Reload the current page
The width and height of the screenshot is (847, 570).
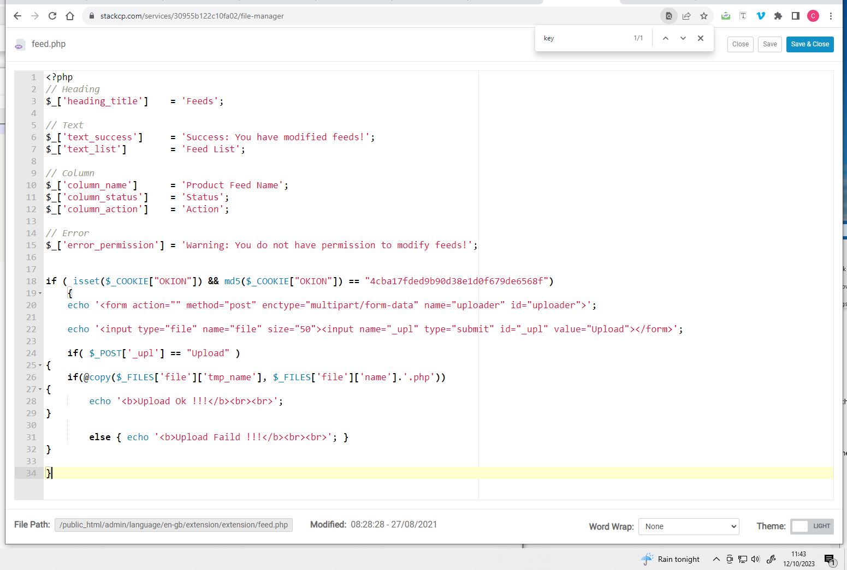pyautogui.click(x=52, y=16)
